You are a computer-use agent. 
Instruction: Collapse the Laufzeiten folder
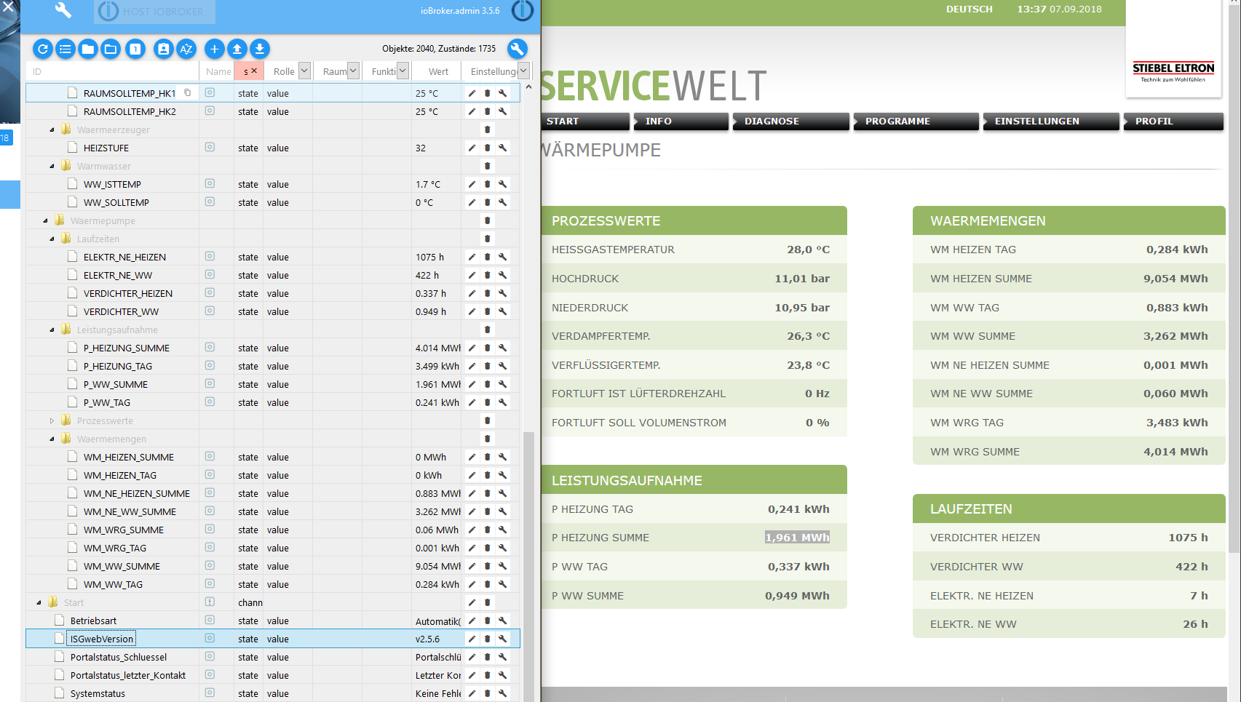click(52, 239)
